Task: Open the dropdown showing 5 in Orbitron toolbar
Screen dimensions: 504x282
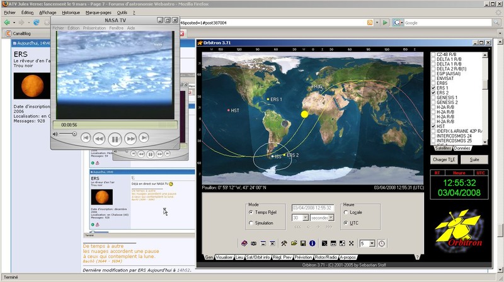Action: (x=372, y=244)
